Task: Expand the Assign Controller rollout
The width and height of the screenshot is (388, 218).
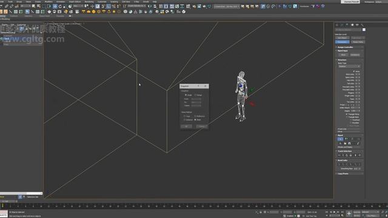Action: (346, 47)
